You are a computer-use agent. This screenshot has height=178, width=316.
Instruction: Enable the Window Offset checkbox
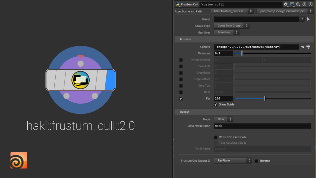(181, 60)
